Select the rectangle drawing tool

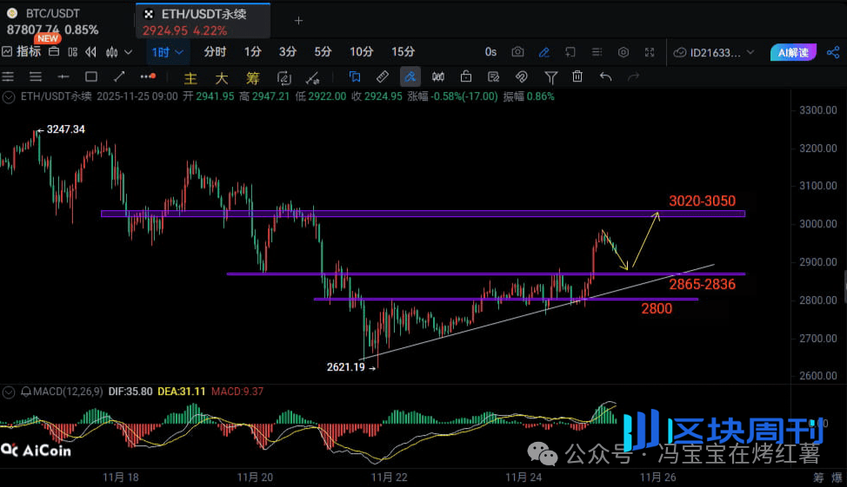pyautogui.click(x=90, y=76)
